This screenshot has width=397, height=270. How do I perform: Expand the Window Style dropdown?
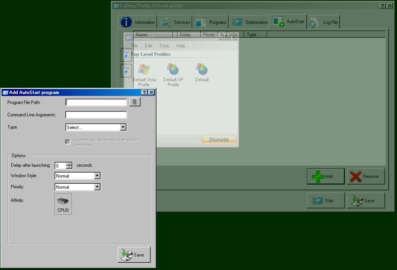coord(97,176)
